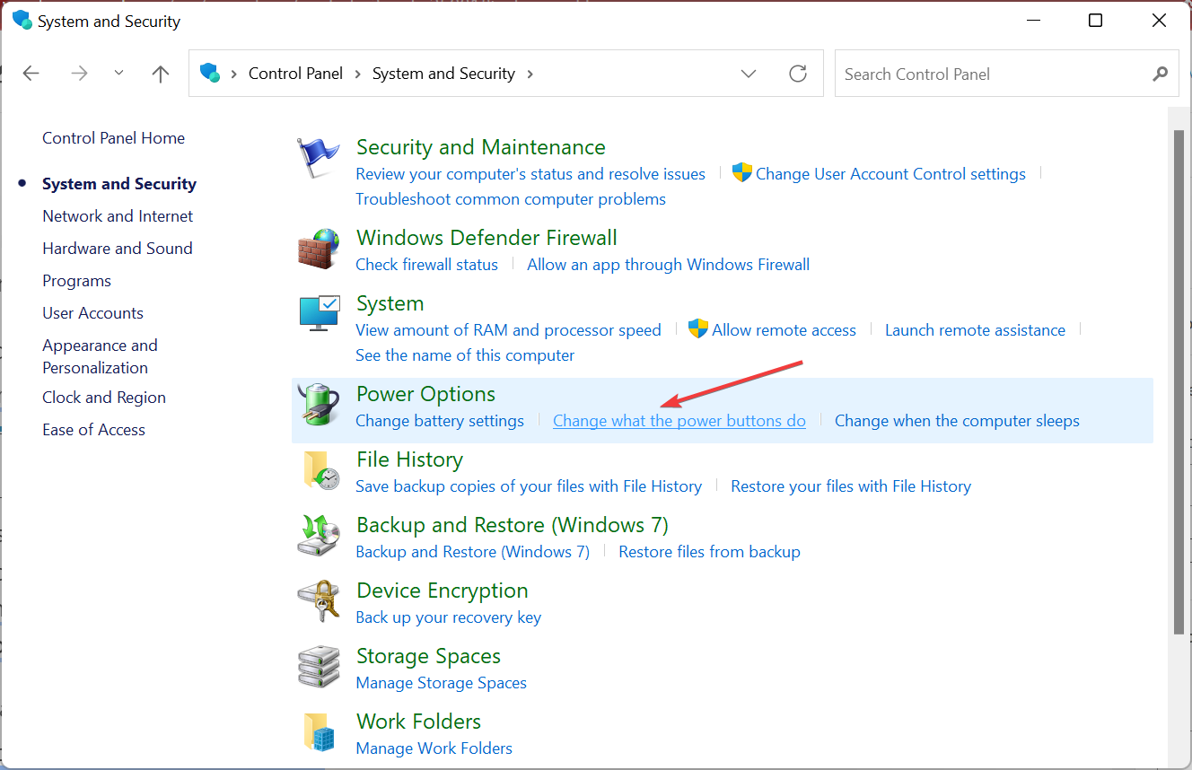Expand the chevron before Control Panel breadcrumb

point(234,74)
